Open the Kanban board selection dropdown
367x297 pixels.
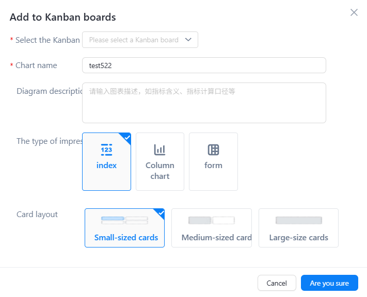pyautogui.click(x=140, y=40)
